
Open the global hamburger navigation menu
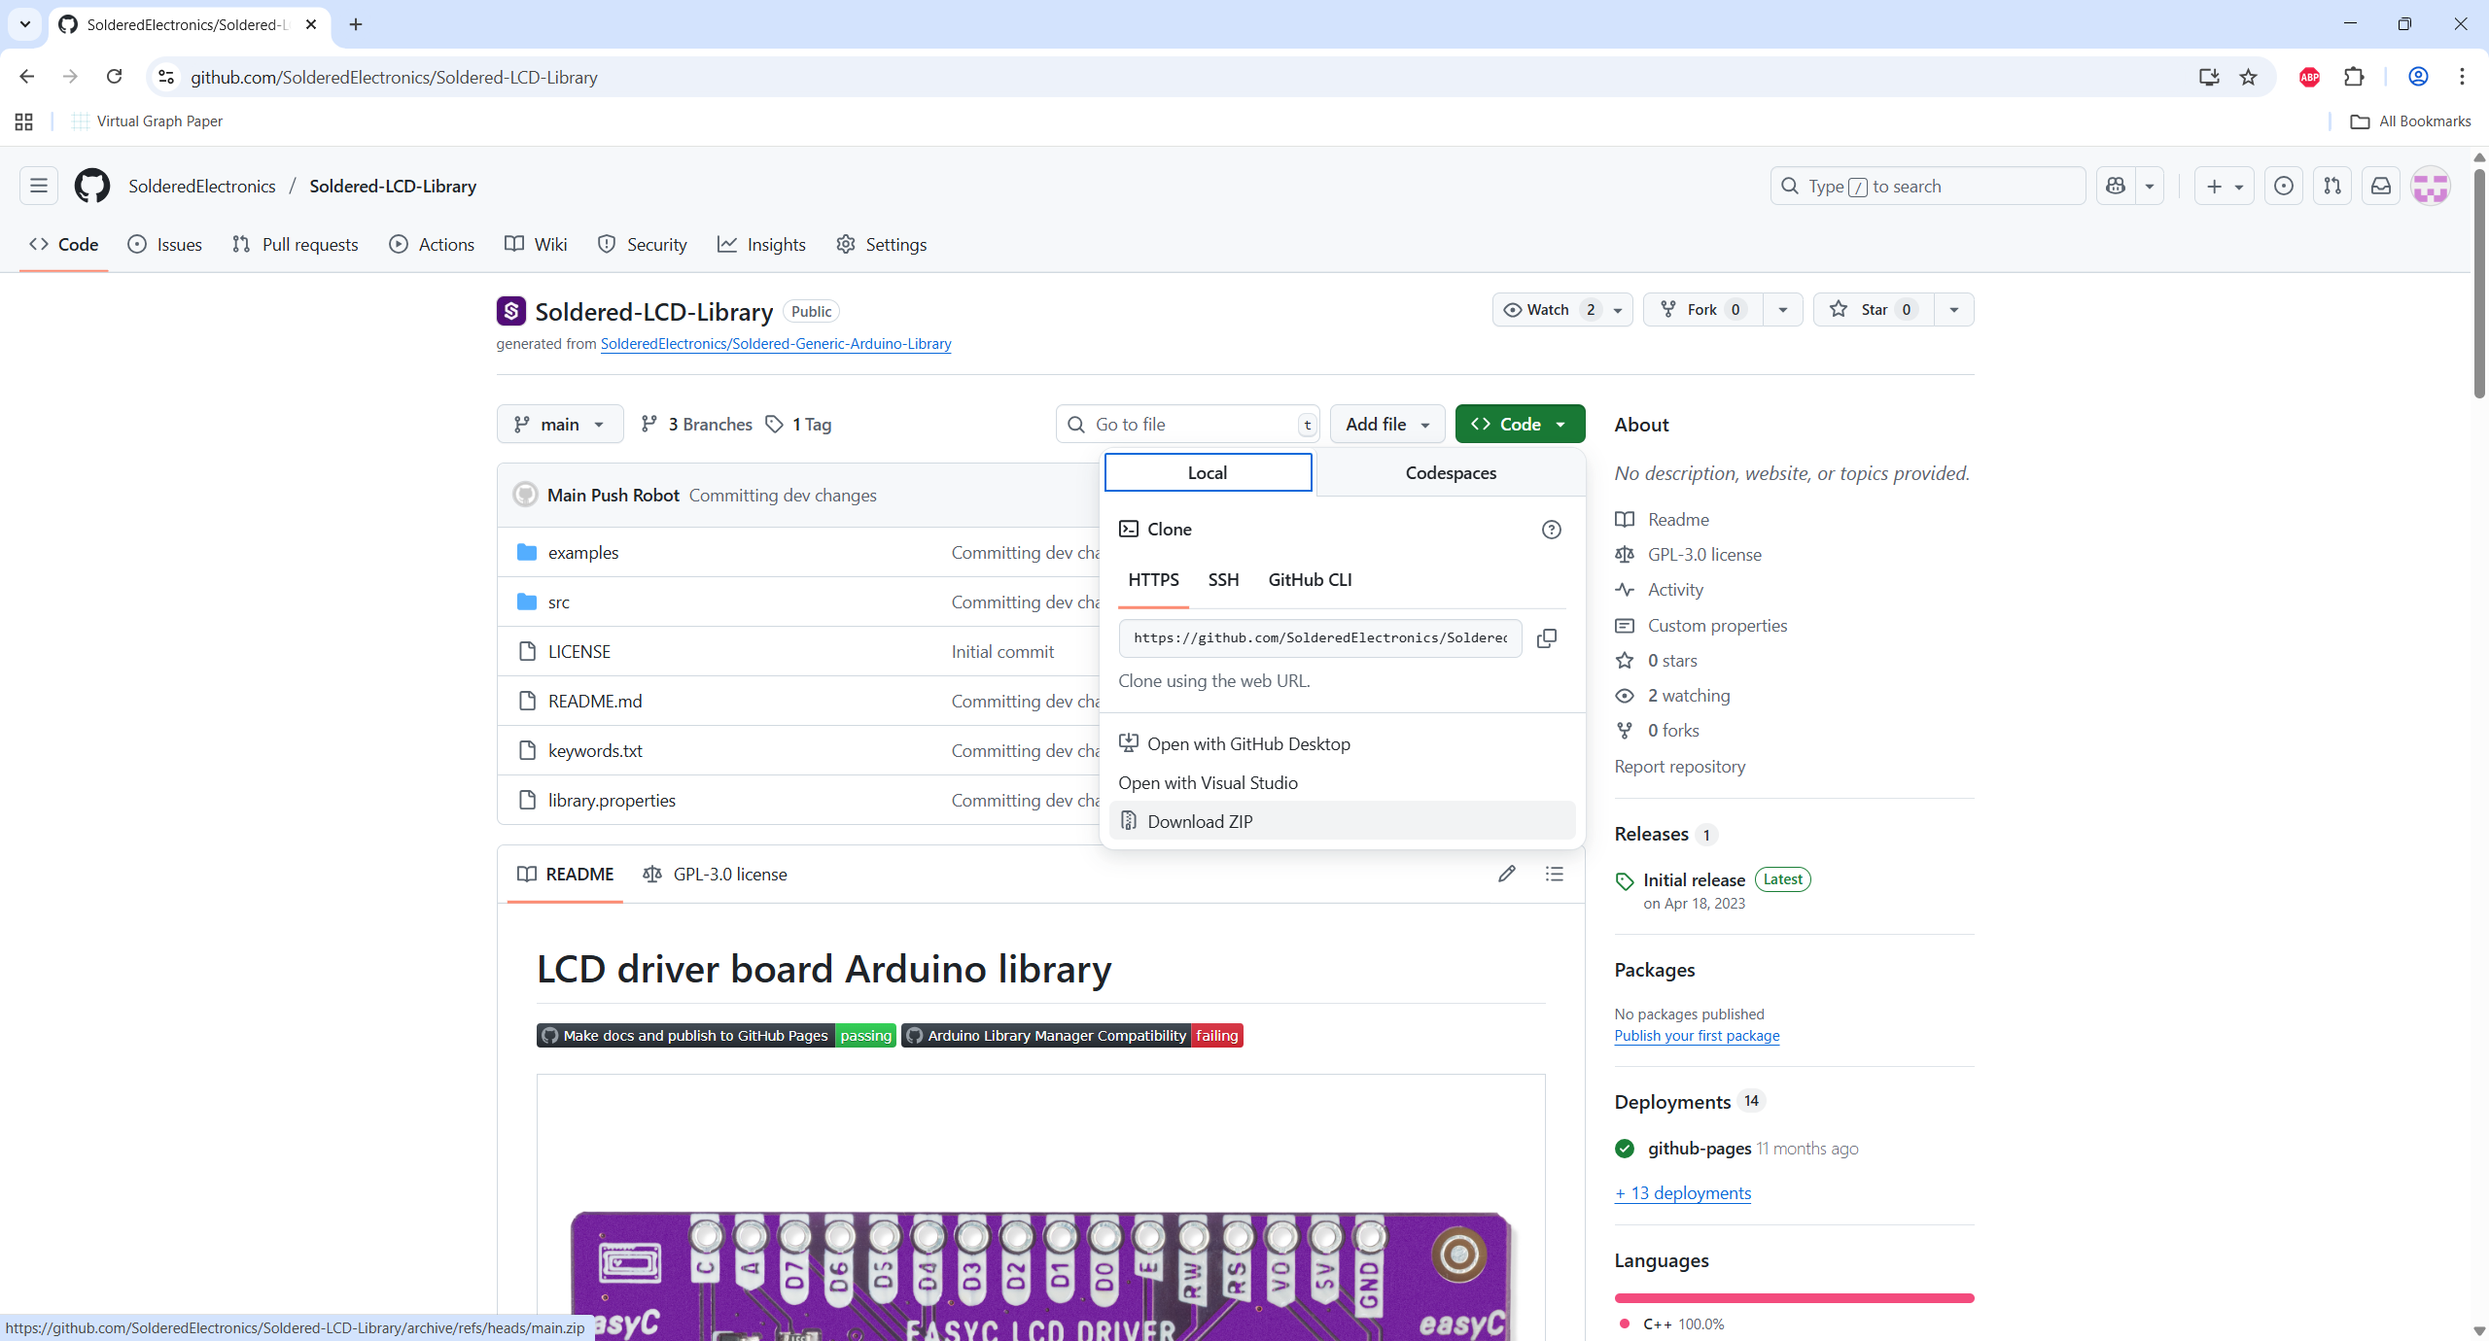click(39, 186)
